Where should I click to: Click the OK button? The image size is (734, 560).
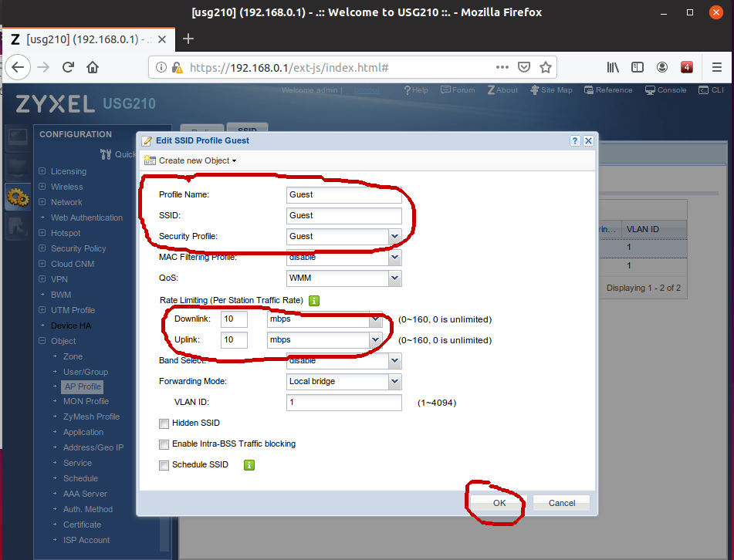(x=499, y=503)
